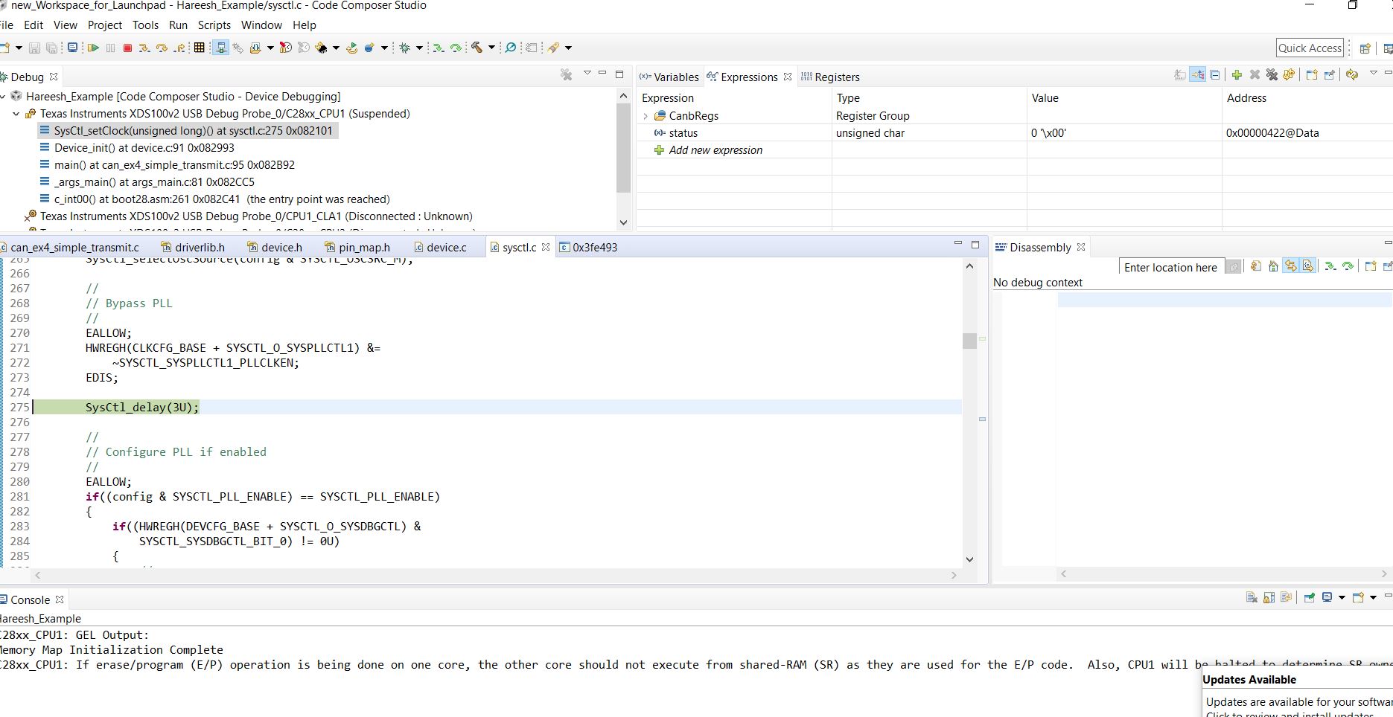
Task: Collapse the XDS100v2 C28xx_CPU1 thread node
Action: [x=16, y=114]
